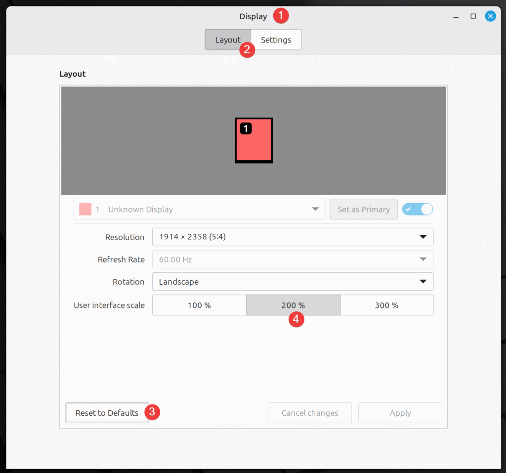Maximize the Display window
The height and width of the screenshot is (473, 506).
click(x=473, y=16)
